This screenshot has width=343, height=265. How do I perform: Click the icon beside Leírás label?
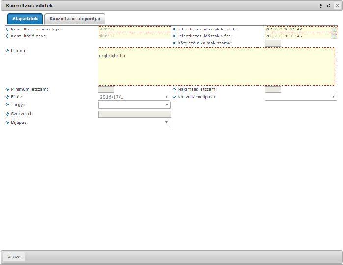8,51
